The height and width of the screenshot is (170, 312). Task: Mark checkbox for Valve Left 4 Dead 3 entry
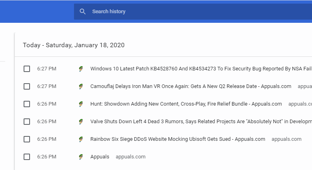point(27,122)
